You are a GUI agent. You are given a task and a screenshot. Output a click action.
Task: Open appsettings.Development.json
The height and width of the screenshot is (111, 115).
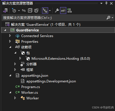pyautogui.click(x=51, y=81)
